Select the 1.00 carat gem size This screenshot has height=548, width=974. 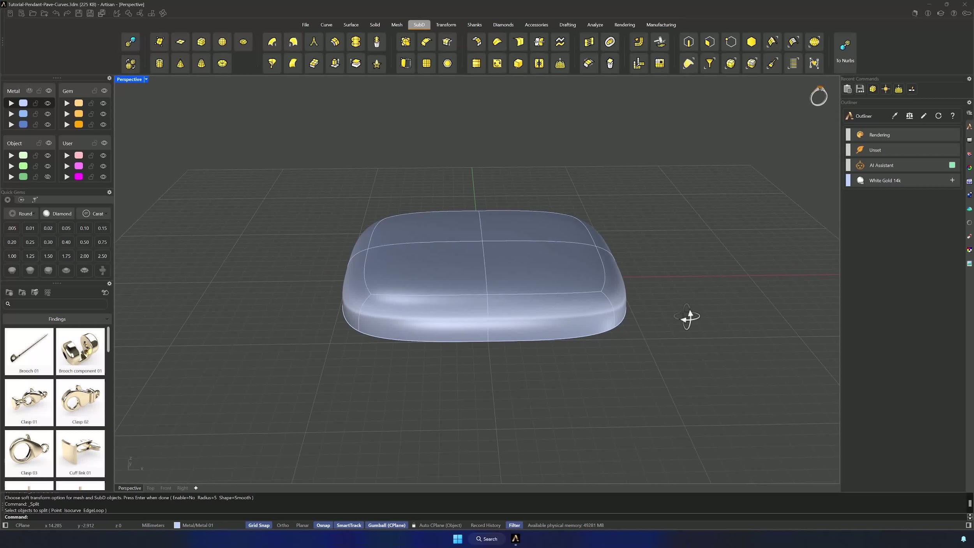point(12,256)
